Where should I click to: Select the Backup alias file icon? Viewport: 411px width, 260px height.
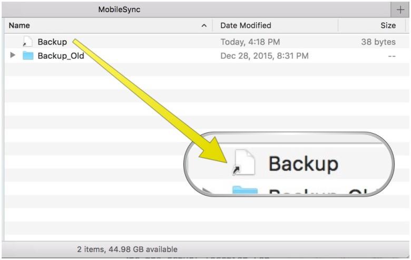pos(27,42)
